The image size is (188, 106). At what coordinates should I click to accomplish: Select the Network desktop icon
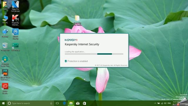click(5, 33)
